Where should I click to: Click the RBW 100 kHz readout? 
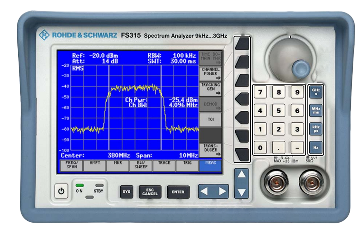[x=172, y=56]
